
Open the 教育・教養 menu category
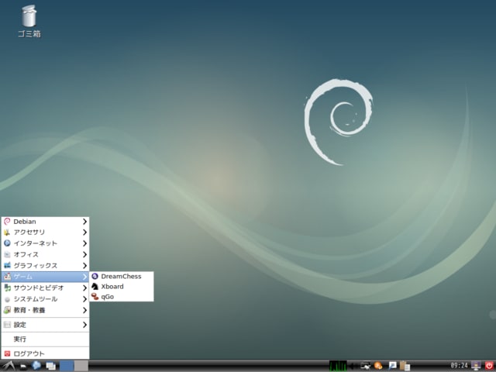(x=45, y=310)
